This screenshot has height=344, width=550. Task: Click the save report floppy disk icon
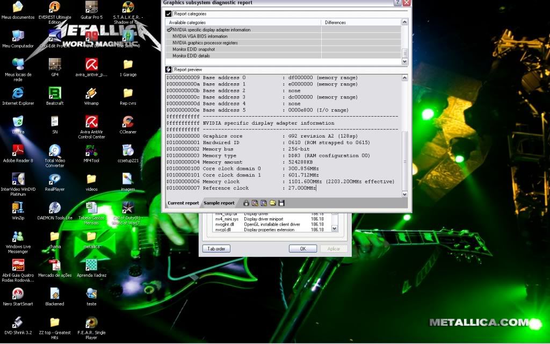281,203
